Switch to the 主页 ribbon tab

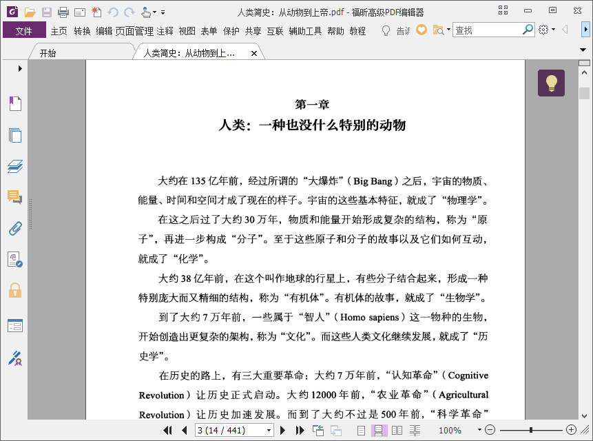tap(59, 31)
